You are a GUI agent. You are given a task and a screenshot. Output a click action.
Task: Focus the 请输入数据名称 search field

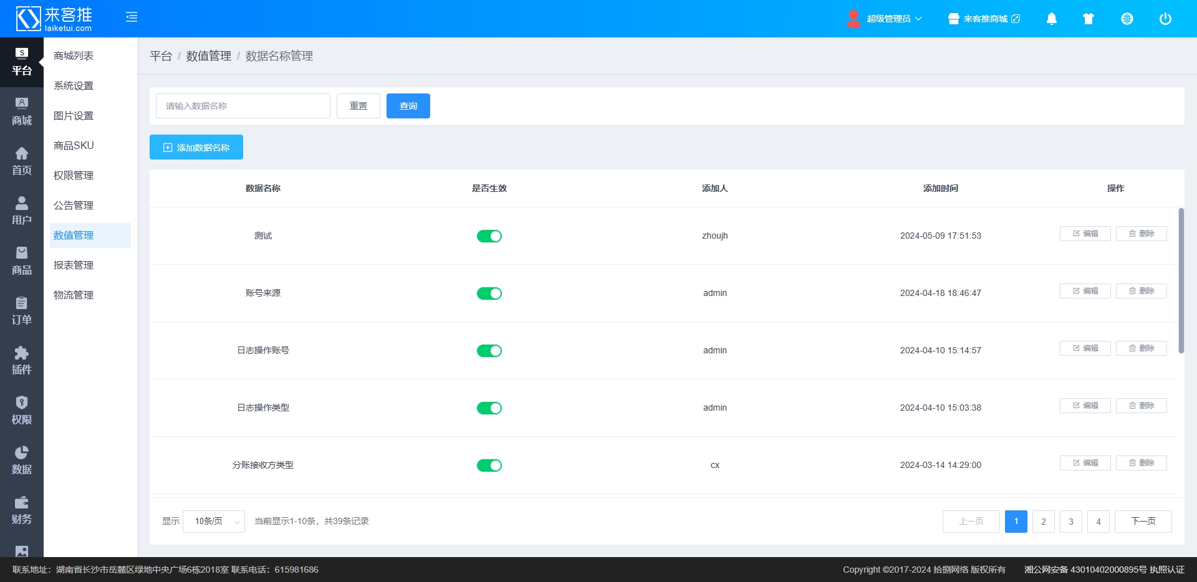pos(243,106)
